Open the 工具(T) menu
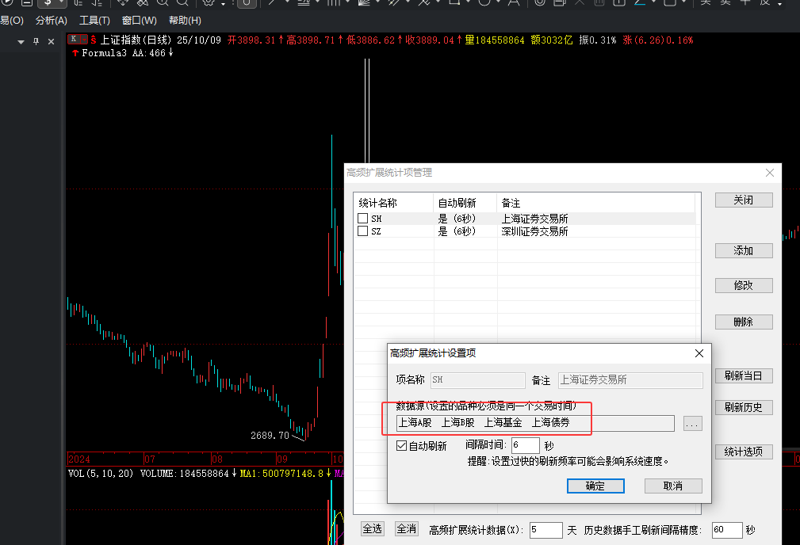The image size is (800, 545). 94,21
